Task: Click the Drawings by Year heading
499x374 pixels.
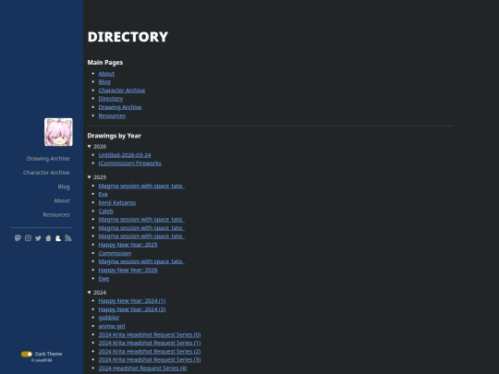Action: (115, 136)
